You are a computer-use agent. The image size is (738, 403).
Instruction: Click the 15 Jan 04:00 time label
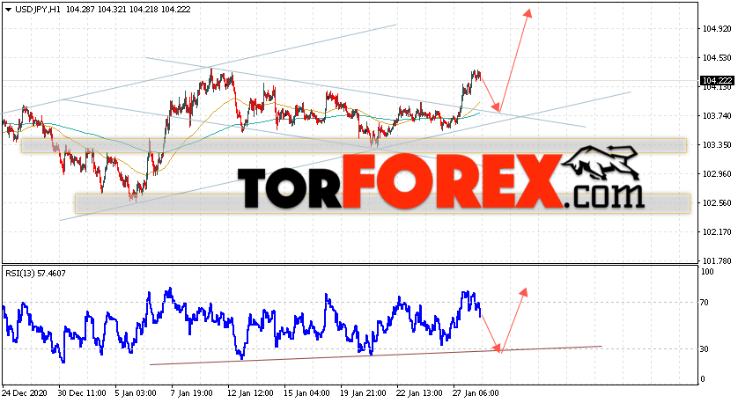pyautogui.click(x=306, y=393)
